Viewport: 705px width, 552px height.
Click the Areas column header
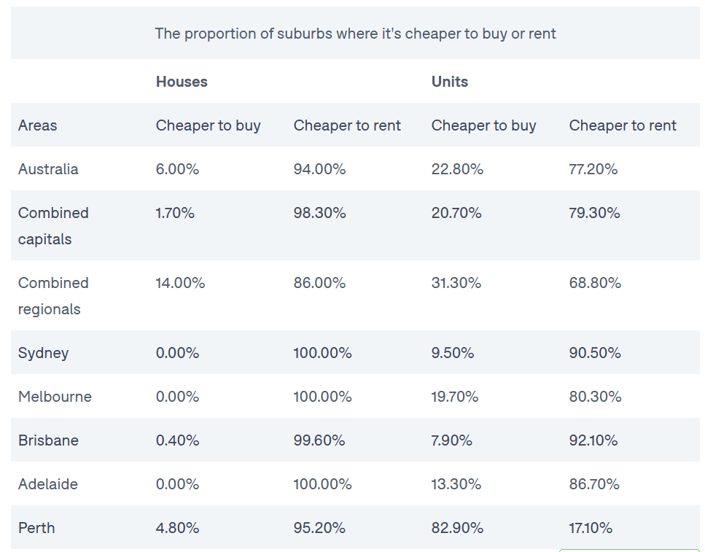pos(37,125)
